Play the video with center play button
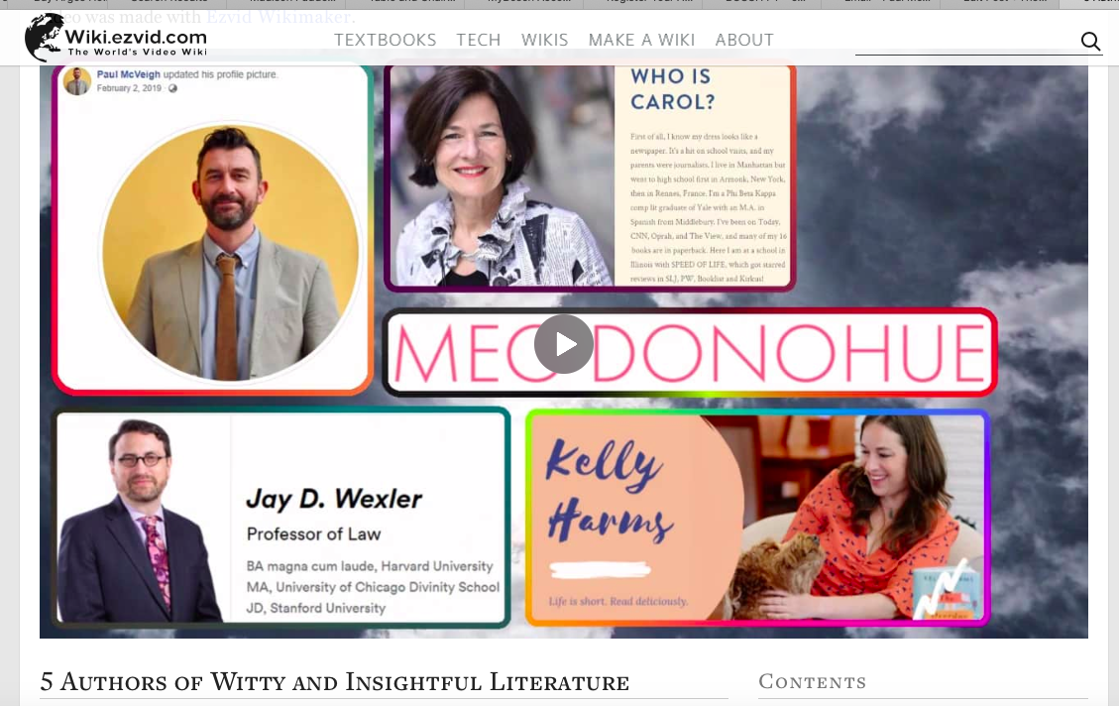The height and width of the screenshot is (706, 1119). tap(564, 344)
